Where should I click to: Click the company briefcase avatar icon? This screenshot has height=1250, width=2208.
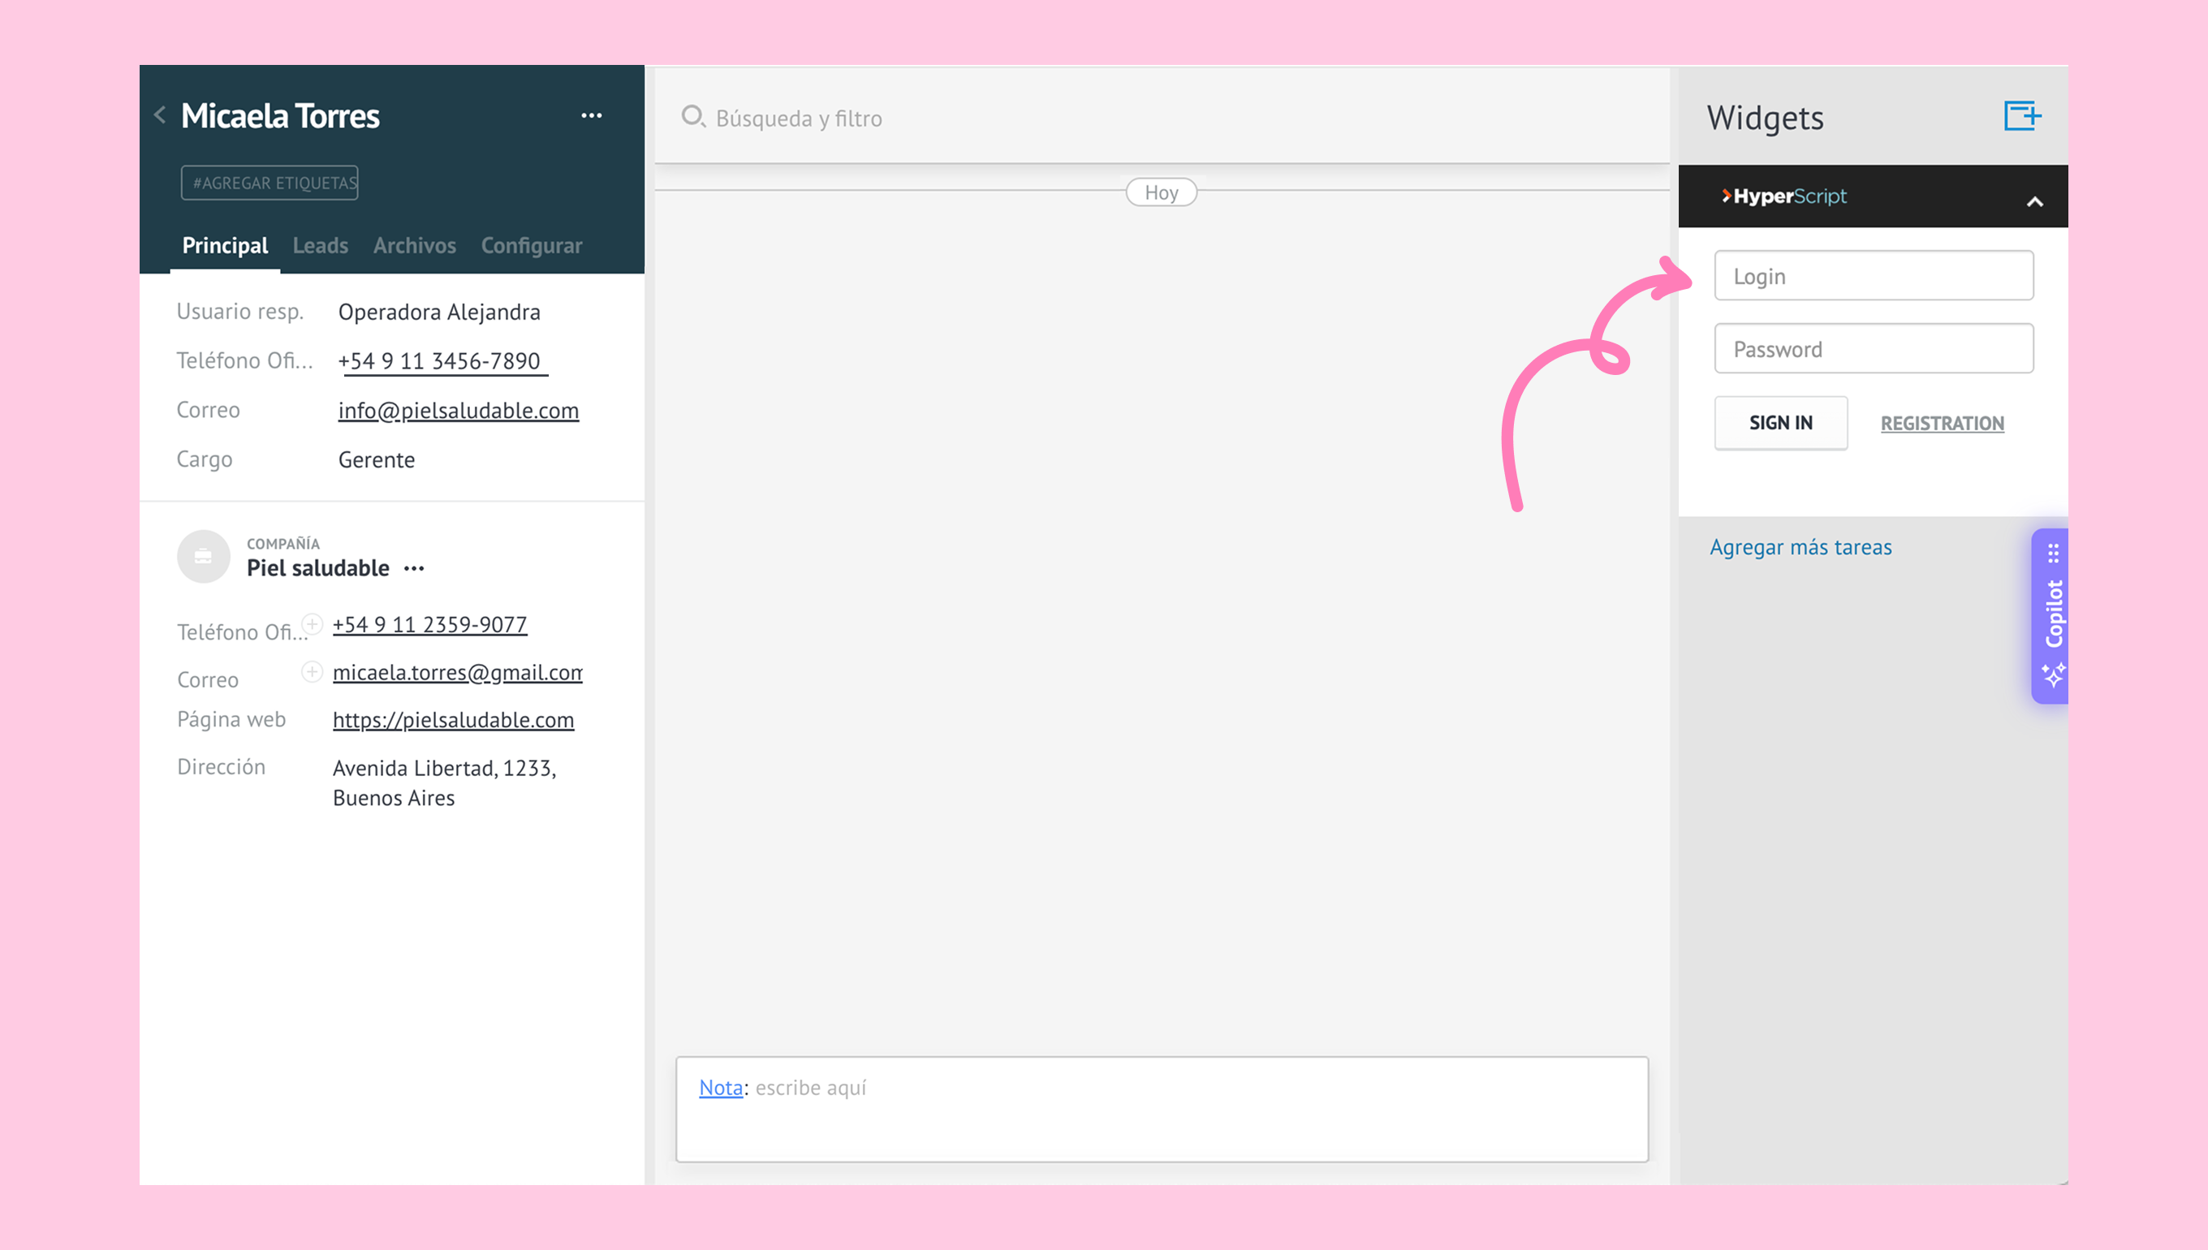(204, 556)
